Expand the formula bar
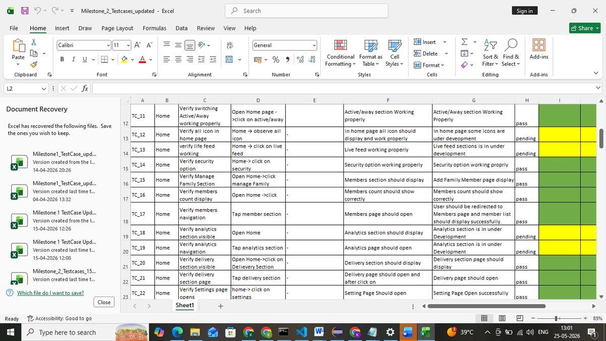Viewport: 606px width, 341px height. coord(598,88)
